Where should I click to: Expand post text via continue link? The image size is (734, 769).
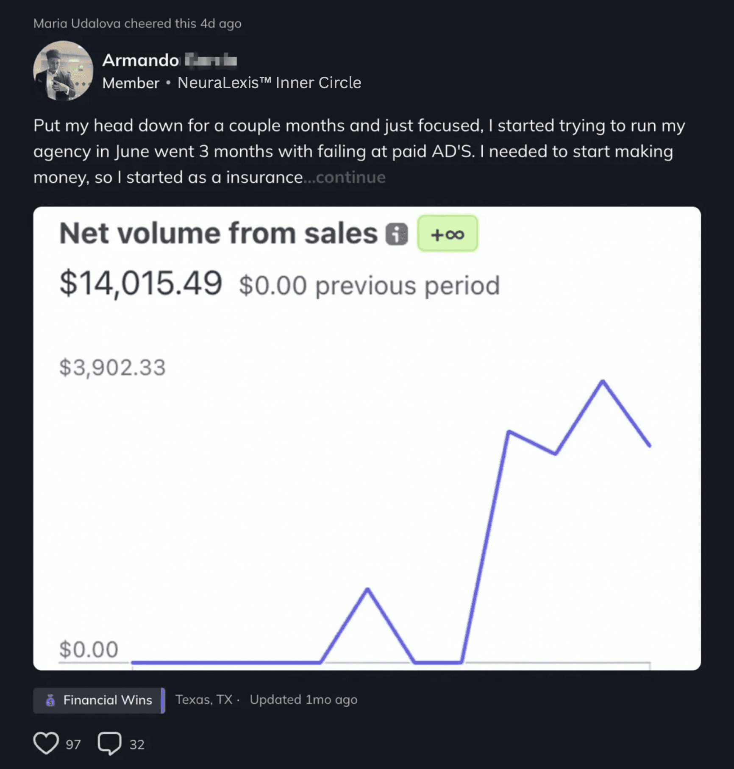tap(350, 177)
